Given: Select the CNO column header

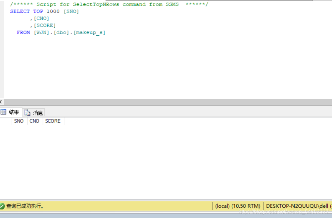Looking at the screenshot, I should (35, 121).
